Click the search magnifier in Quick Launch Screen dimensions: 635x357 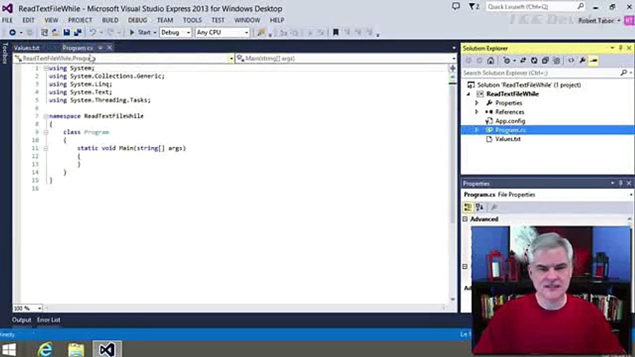(x=581, y=6)
